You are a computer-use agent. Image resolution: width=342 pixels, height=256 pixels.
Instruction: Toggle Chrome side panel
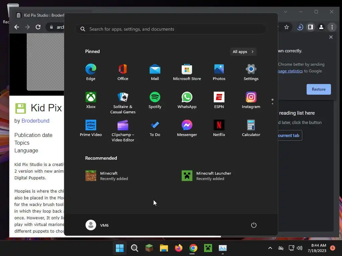311,27
